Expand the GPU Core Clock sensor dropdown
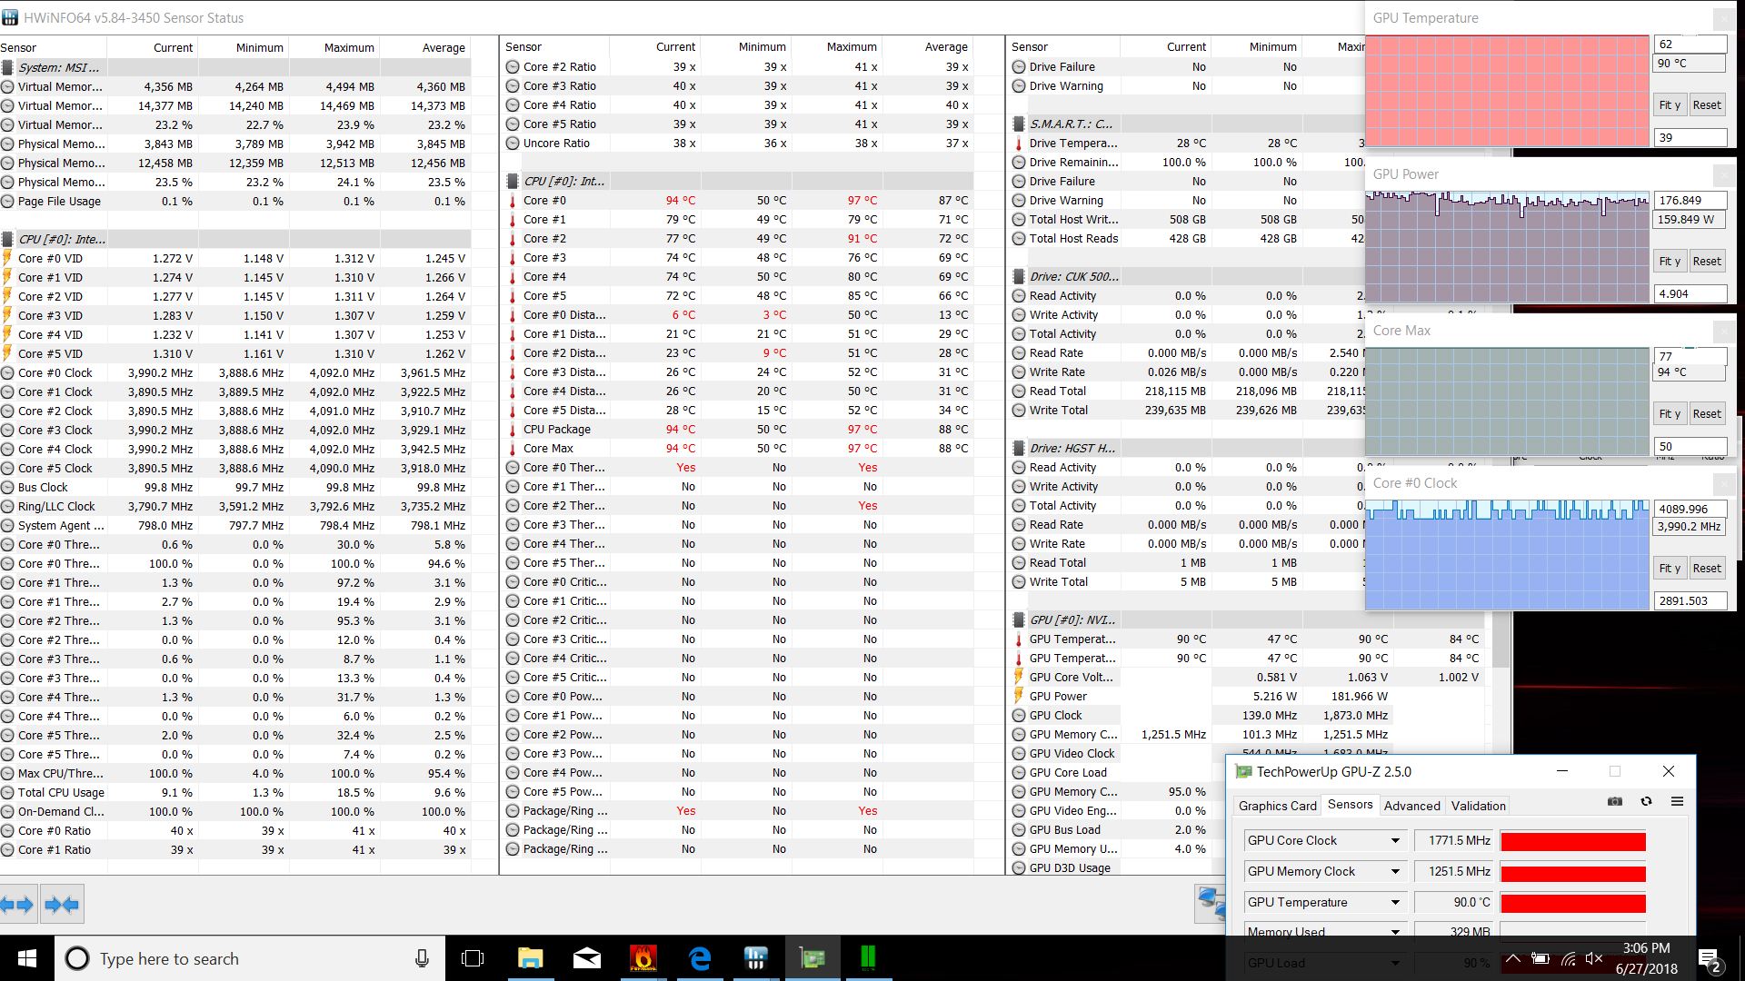This screenshot has height=981, width=1745. click(1395, 841)
